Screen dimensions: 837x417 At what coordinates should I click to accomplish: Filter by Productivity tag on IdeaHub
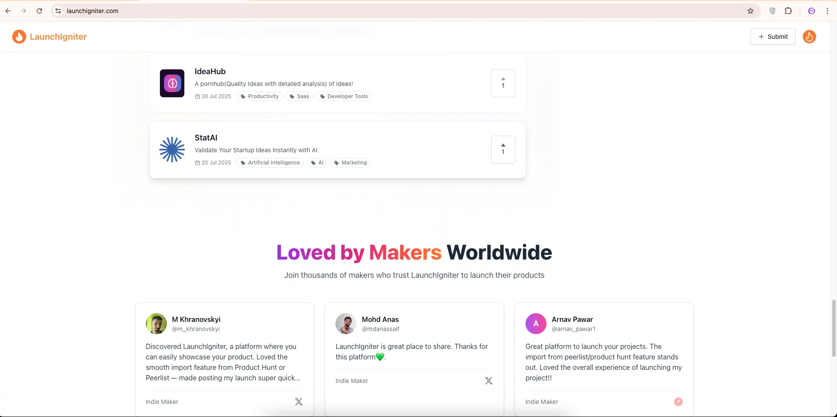259,96
